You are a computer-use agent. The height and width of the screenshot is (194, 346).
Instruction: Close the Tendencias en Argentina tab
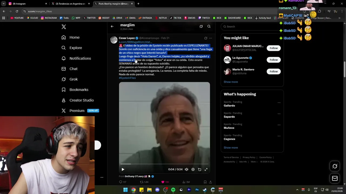click(89, 4)
